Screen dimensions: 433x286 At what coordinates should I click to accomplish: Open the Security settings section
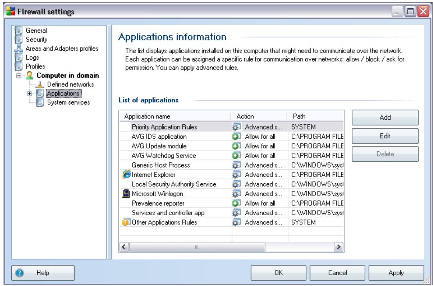(x=36, y=40)
